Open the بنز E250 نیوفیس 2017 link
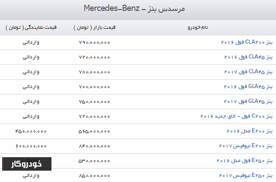The width and height of the screenshot is (276, 182). point(246,175)
